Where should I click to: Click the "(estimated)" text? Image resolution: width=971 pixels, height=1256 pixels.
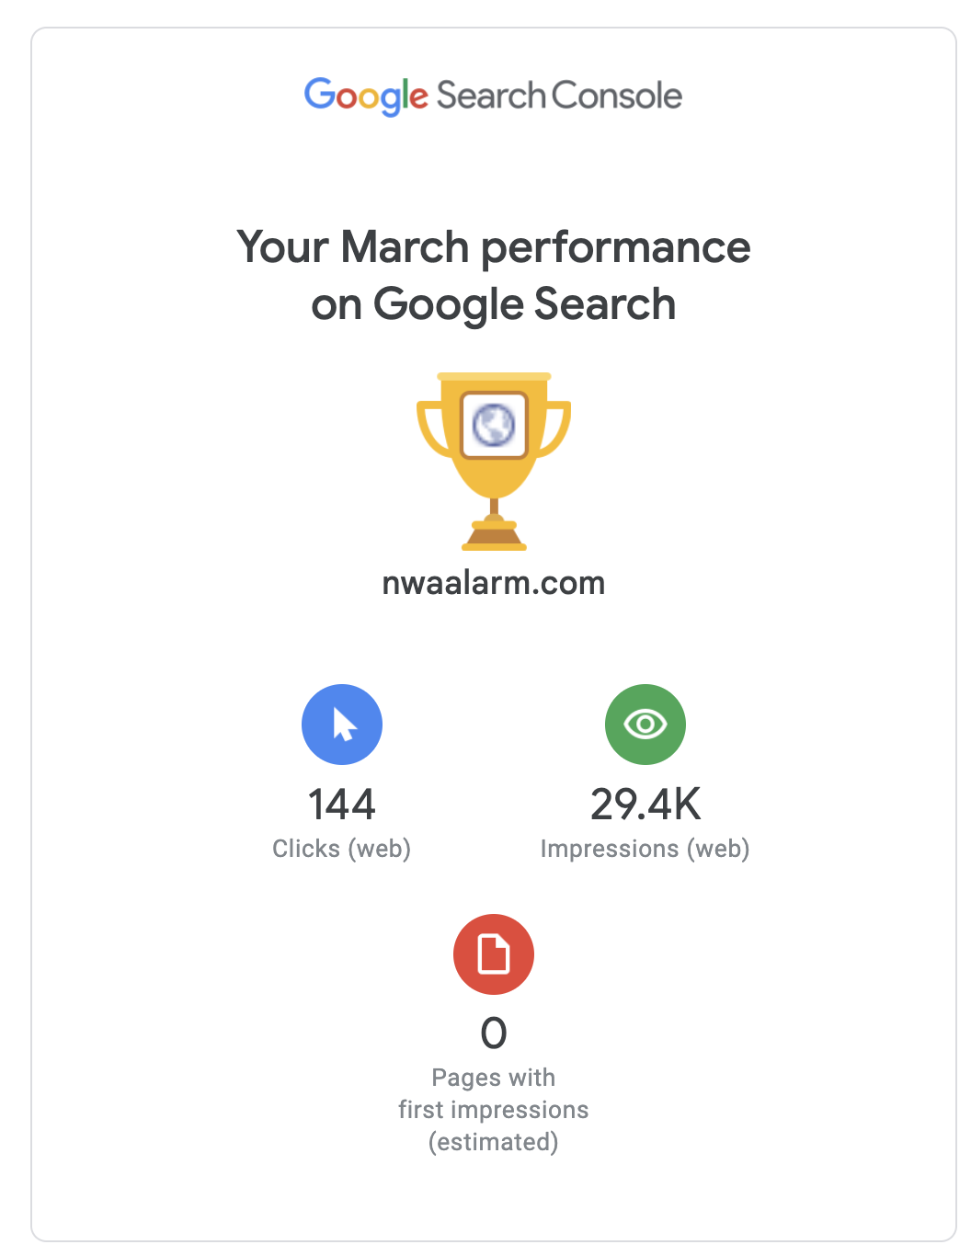pos(494,1142)
